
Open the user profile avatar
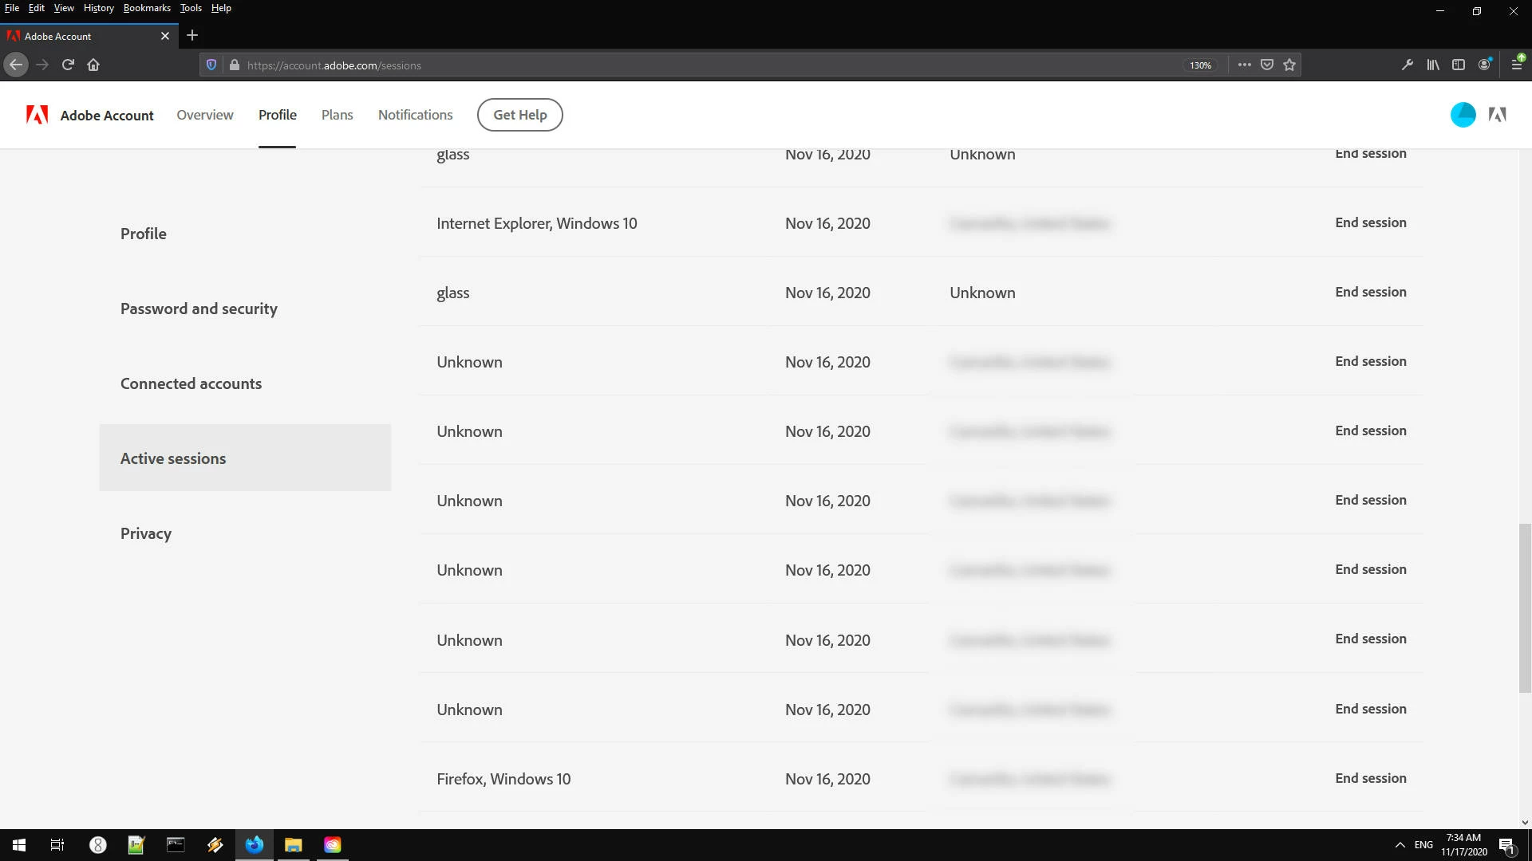click(1463, 115)
